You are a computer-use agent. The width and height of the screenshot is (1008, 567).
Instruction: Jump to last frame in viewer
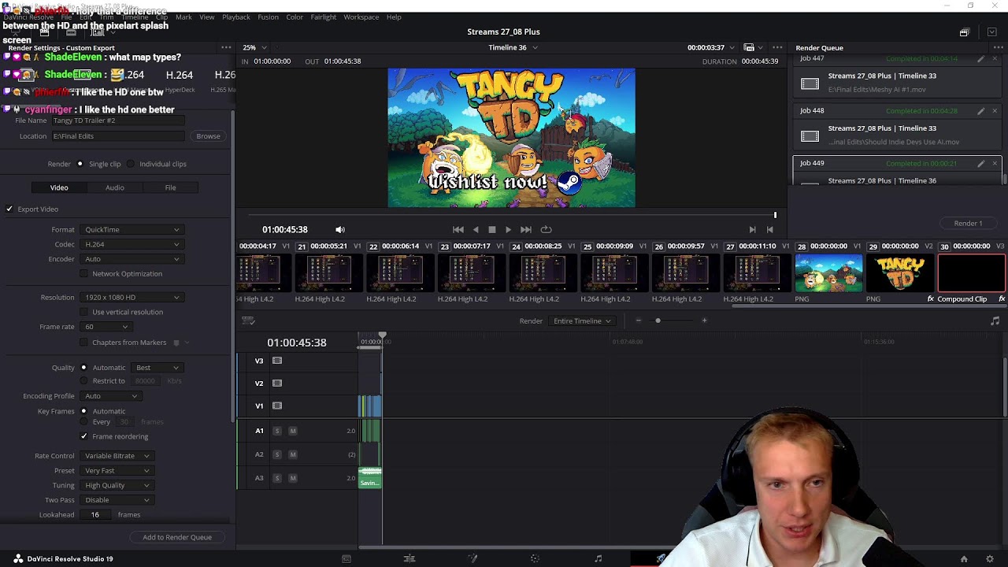pos(526,229)
